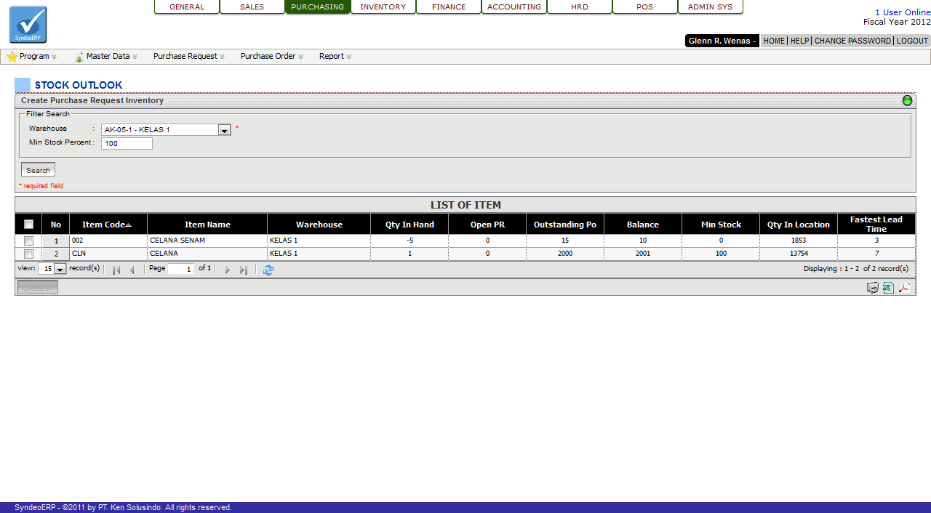Image resolution: width=931 pixels, height=513 pixels.
Task: Click the LOGOUT link
Action: coord(912,41)
